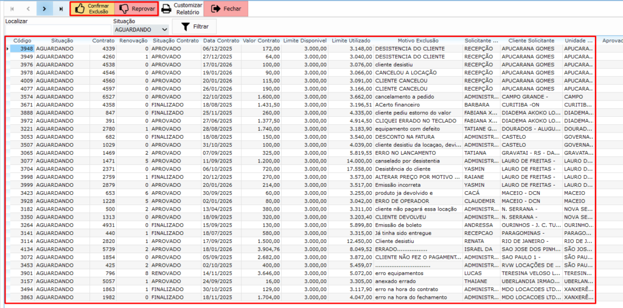
Task: Jump to the last record
Action: coord(61,9)
